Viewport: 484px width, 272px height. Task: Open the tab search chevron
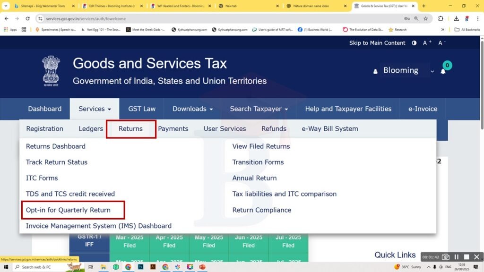click(x=6, y=6)
